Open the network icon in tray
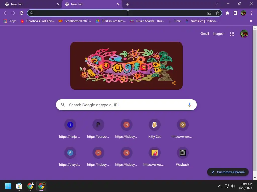Viewport: 257px width, 192px height. pos(227,186)
